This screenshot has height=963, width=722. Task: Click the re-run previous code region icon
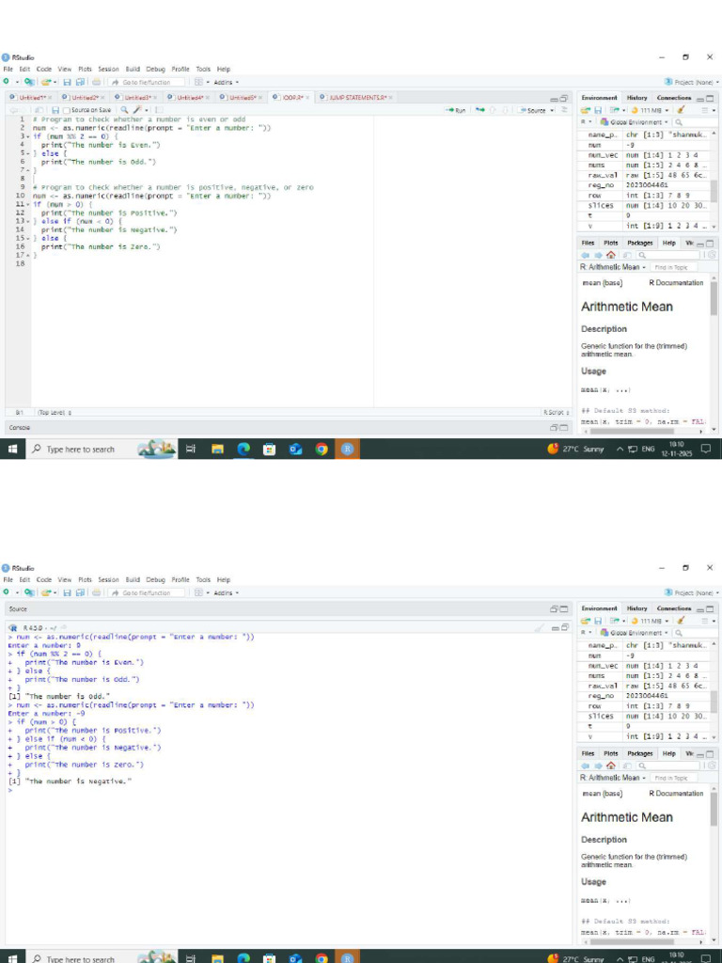tap(480, 110)
